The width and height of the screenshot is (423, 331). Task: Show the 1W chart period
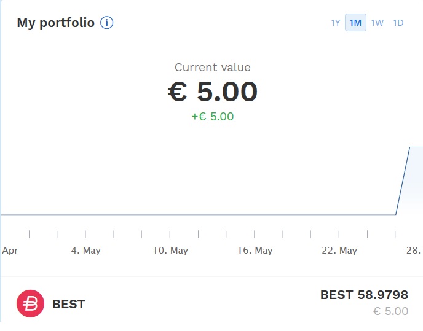[x=377, y=23]
